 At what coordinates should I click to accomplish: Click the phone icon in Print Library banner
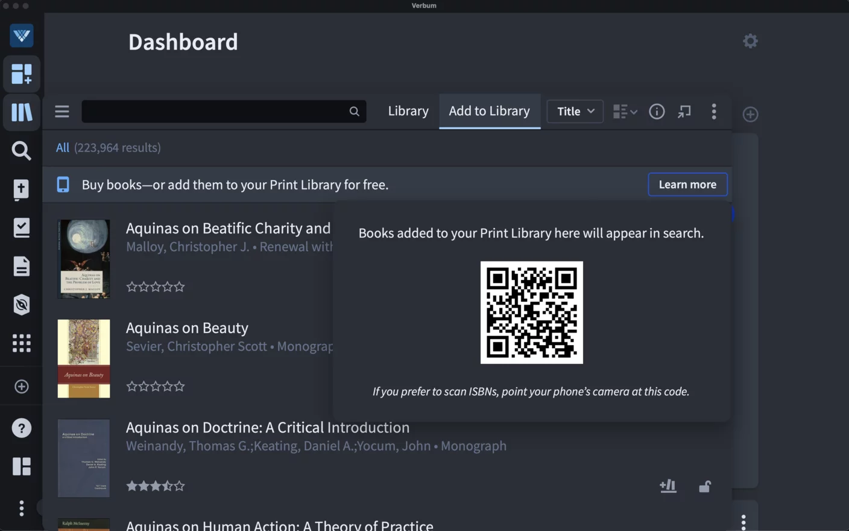tap(63, 185)
